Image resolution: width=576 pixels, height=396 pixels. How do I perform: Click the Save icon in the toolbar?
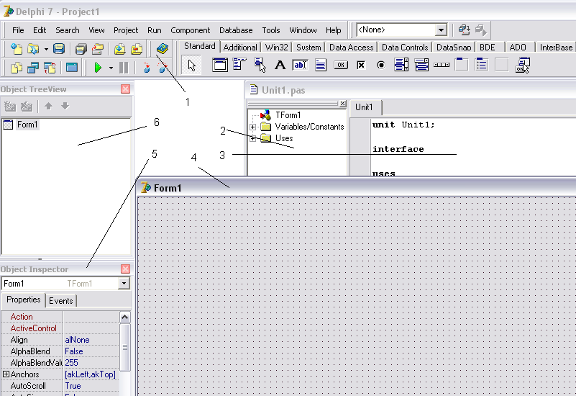point(59,49)
